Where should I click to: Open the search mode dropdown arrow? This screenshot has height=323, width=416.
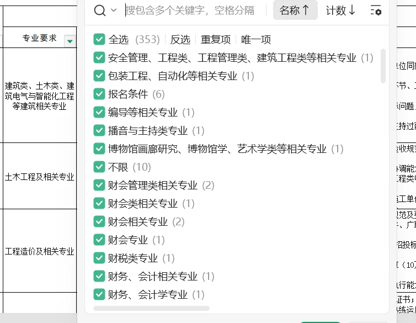114,10
